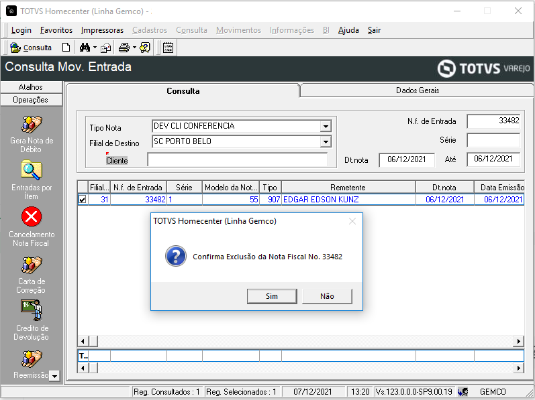
Task: Click the document properties toolbar icon
Action: (x=106, y=48)
